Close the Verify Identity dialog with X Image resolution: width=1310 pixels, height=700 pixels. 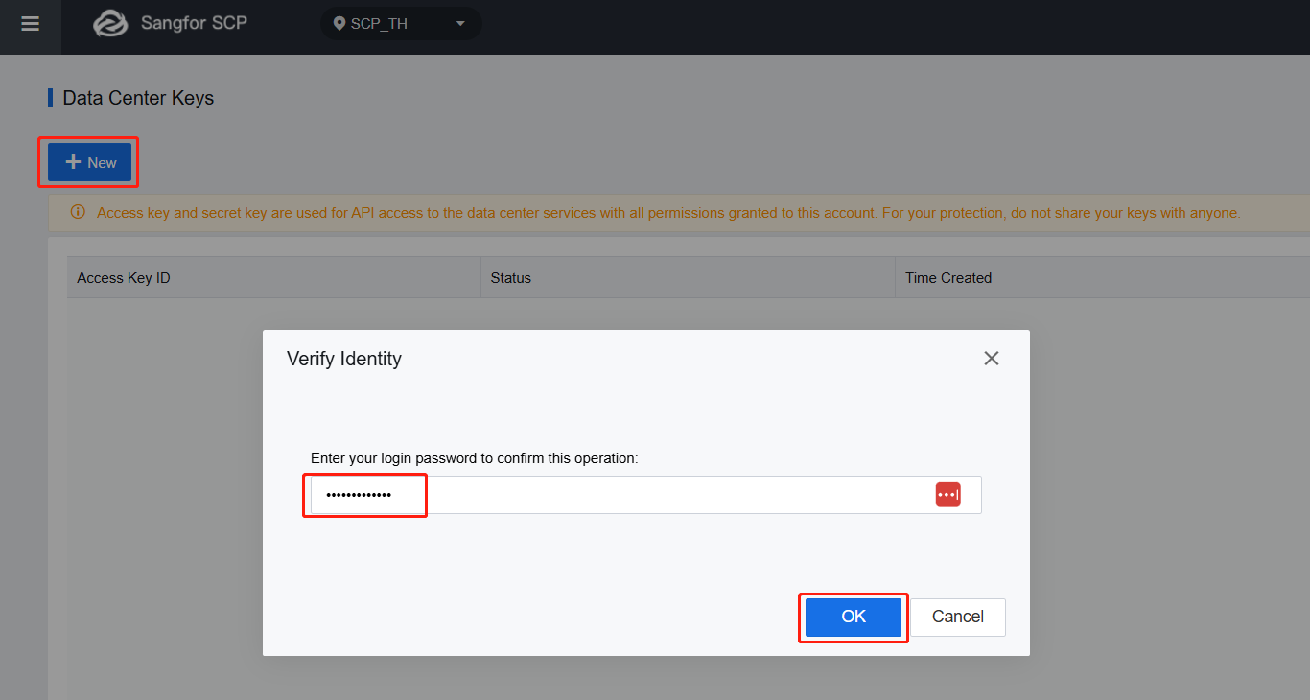click(991, 359)
